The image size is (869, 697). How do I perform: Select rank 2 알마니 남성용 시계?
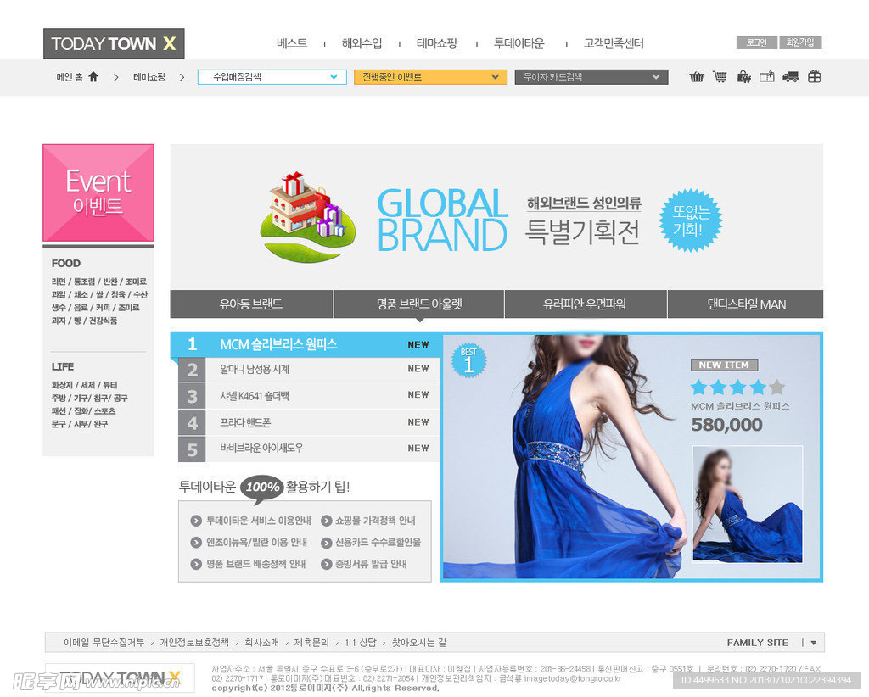(309, 369)
